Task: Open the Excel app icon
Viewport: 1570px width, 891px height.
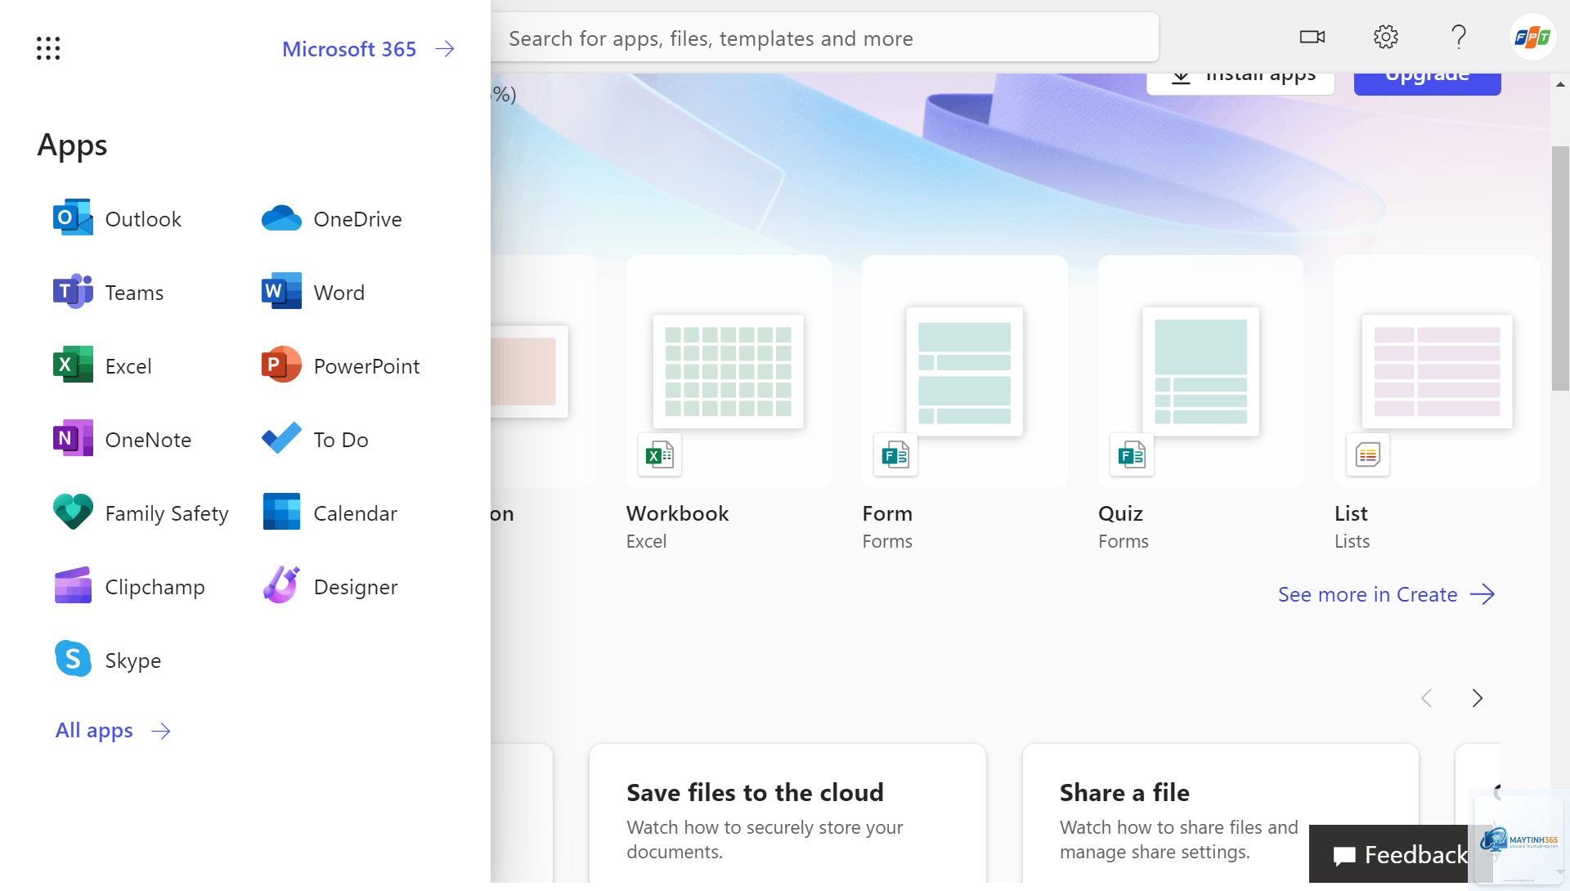Action: (x=73, y=365)
